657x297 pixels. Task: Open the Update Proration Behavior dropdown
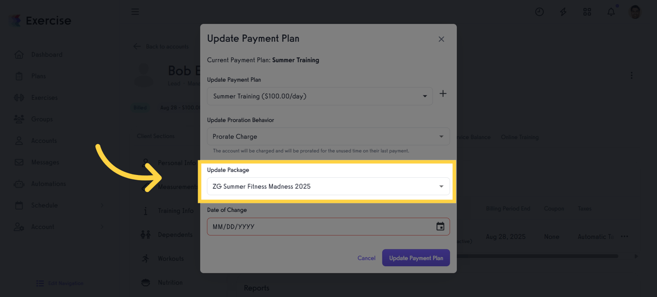328,136
